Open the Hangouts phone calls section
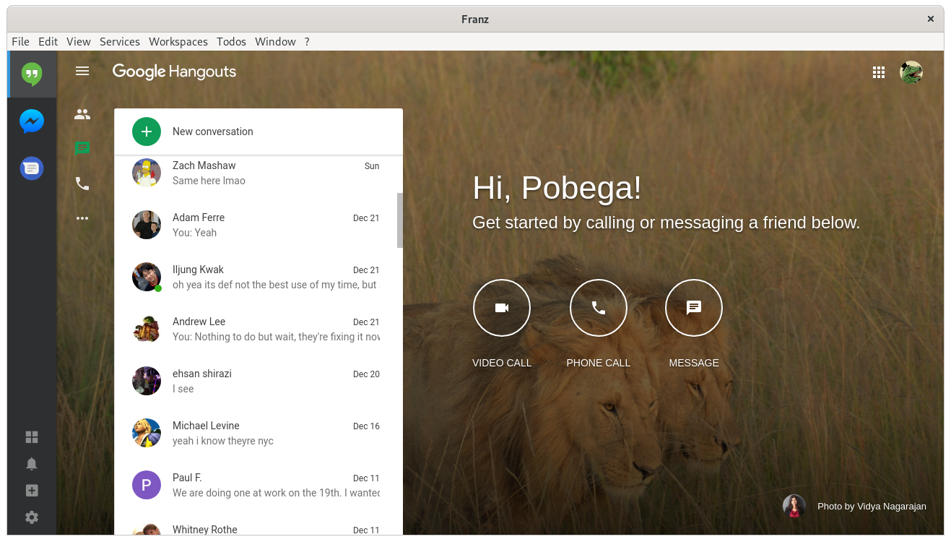The image size is (951, 542). (x=82, y=184)
